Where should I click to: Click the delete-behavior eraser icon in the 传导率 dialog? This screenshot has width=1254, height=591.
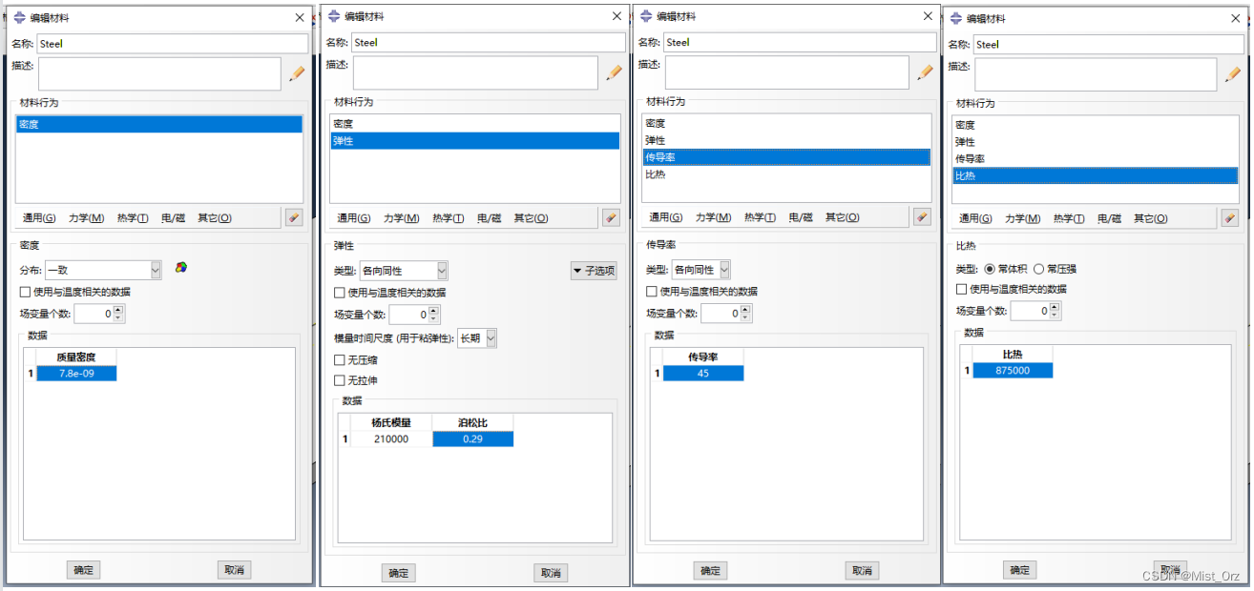coord(922,216)
